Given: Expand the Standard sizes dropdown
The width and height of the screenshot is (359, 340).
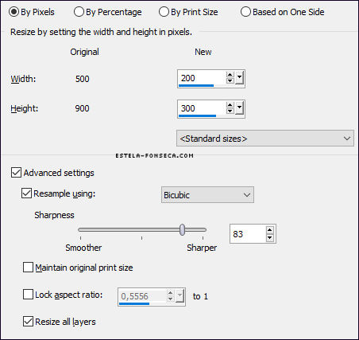Looking at the screenshot, I should coord(265,139).
